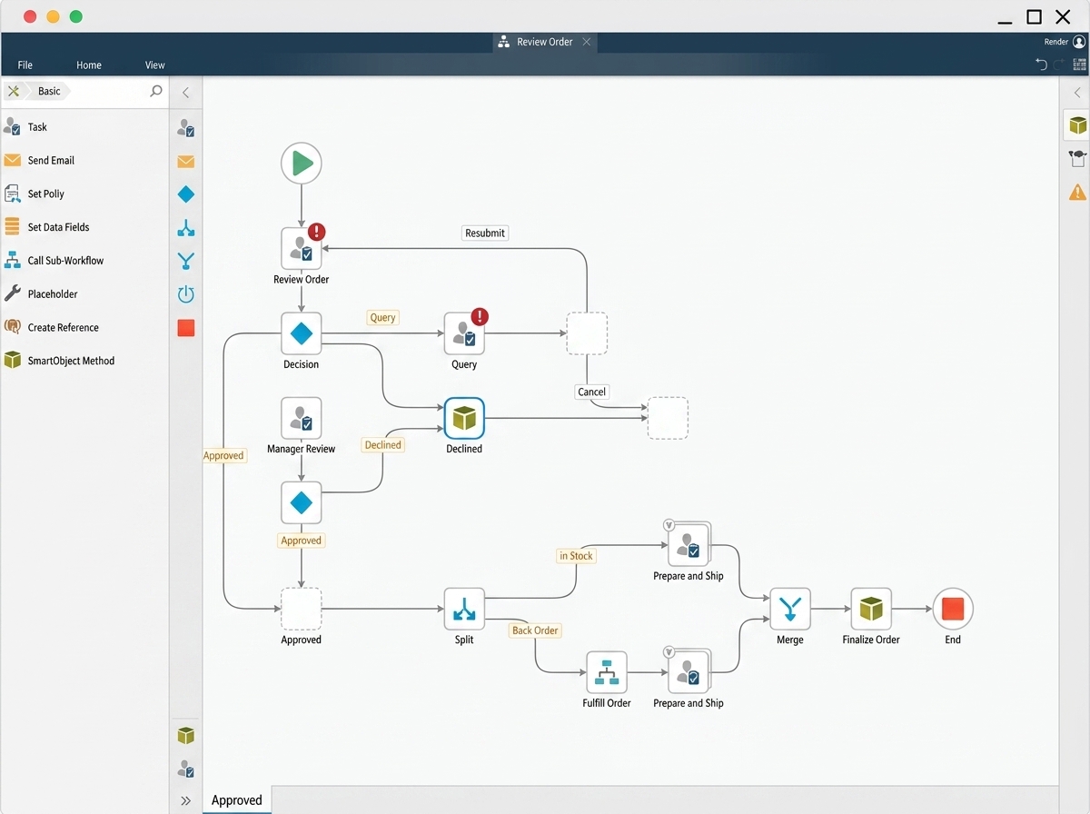Click the Declined line label
This screenshot has width=1090, height=814.
coord(382,445)
